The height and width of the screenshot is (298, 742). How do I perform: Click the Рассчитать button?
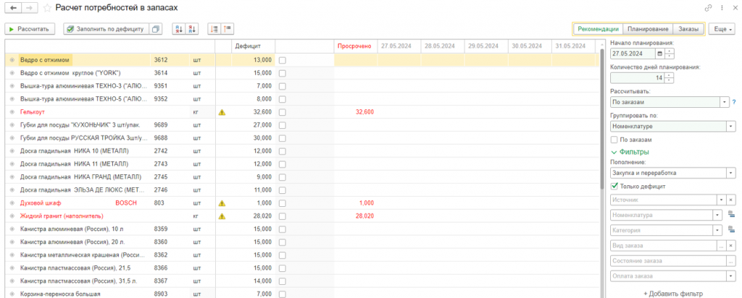tap(30, 29)
